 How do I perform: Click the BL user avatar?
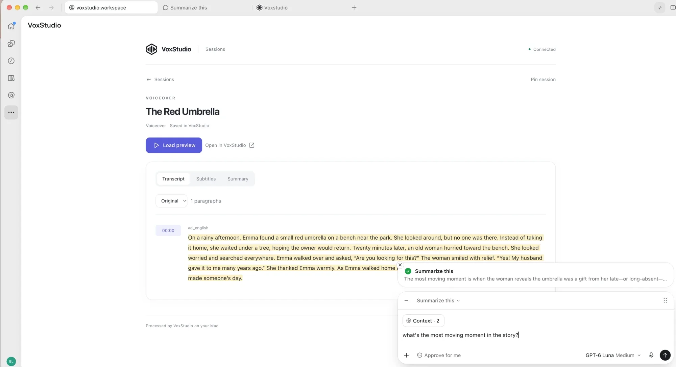coord(11,361)
